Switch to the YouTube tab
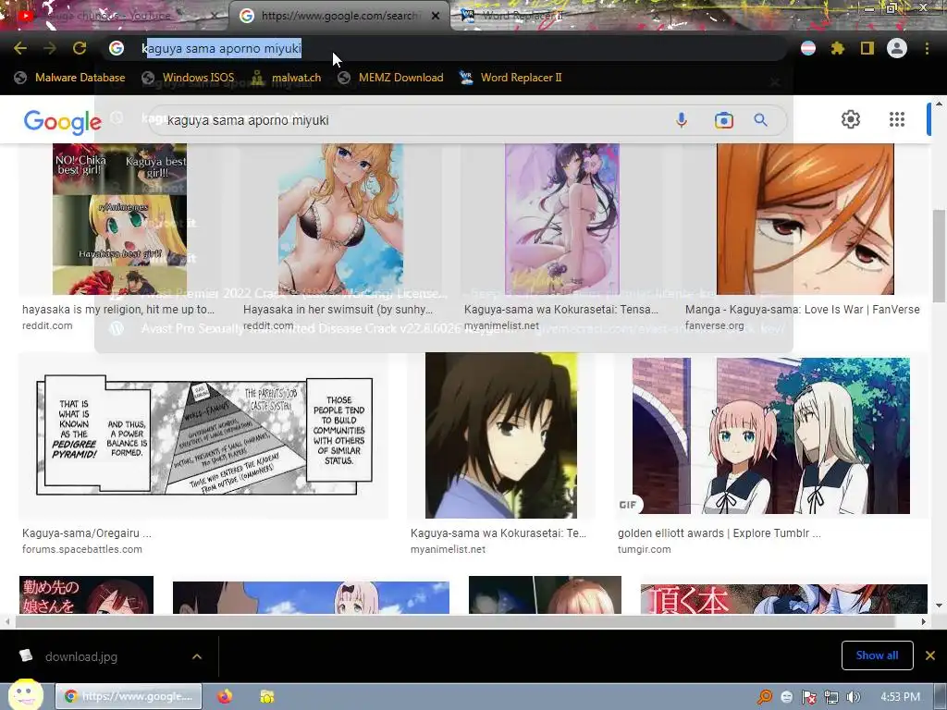Screen dimensions: 947x710 (x=115, y=16)
